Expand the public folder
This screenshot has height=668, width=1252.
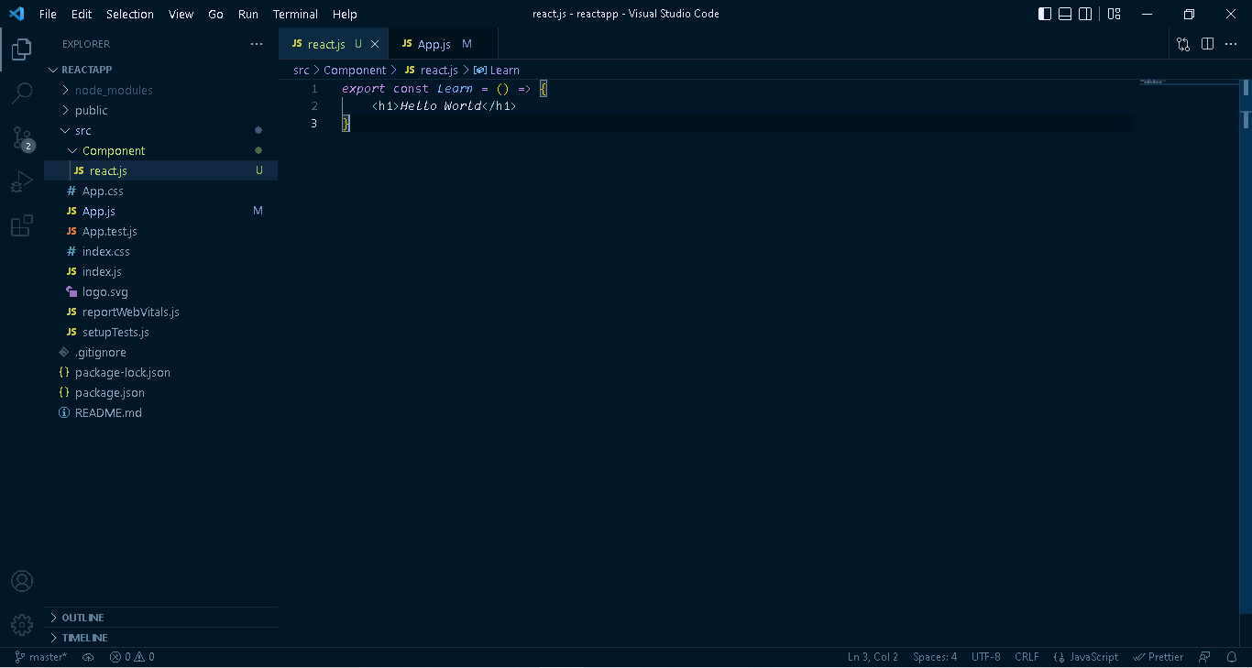click(x=160, y=110)
